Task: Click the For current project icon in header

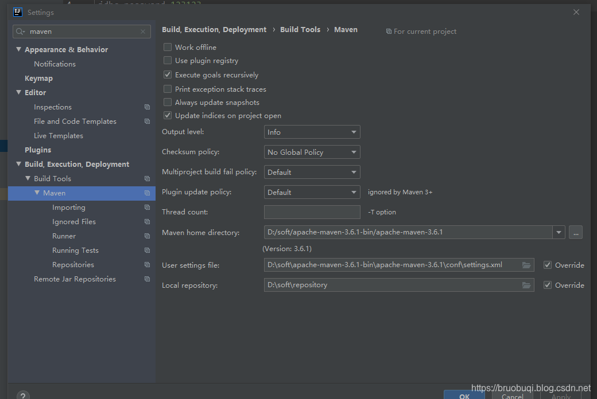Action: coord(389,32)
